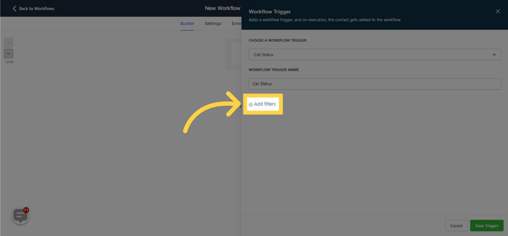Click the back chevron arrow icon
The width and height of the screenshot is (508, 236).
(14, 8)
